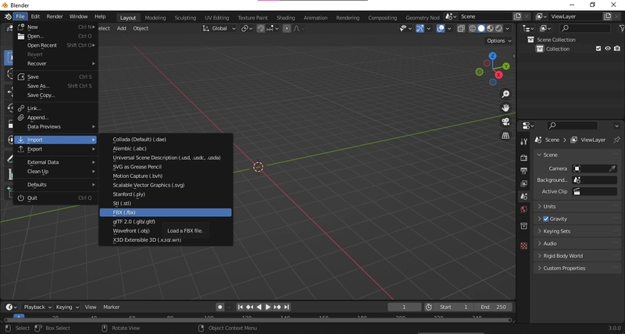The image size is (625, 334).
Task: Toggle X-ray display button
Action: (461, 28)
